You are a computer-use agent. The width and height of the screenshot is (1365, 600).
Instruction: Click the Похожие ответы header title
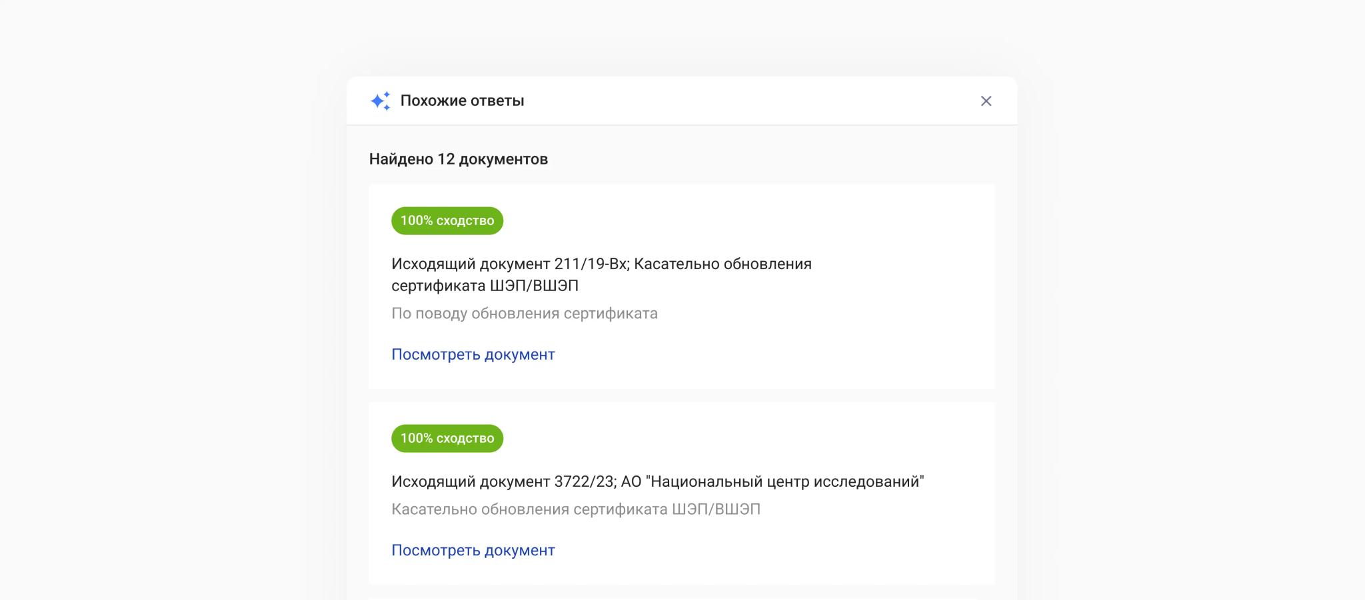coord(462,101)
